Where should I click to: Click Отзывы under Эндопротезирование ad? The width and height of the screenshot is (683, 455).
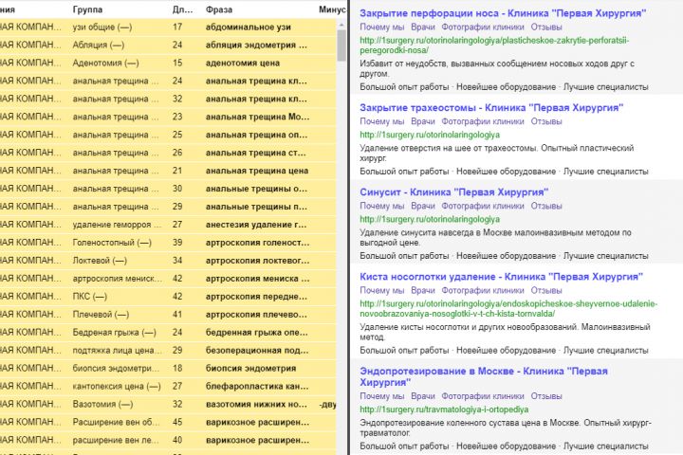tap(546, 396)
